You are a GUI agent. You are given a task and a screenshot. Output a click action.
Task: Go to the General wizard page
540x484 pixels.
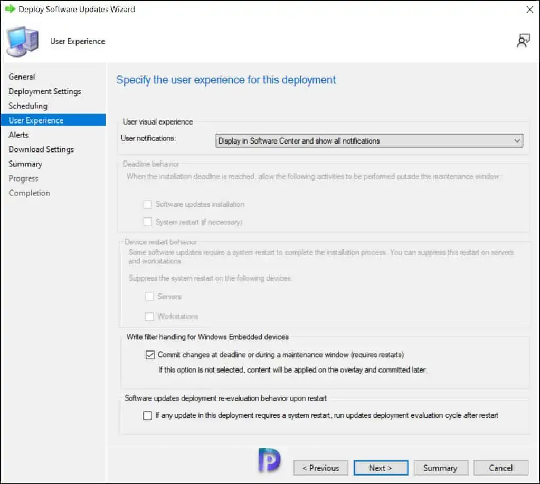pos(22,77)
